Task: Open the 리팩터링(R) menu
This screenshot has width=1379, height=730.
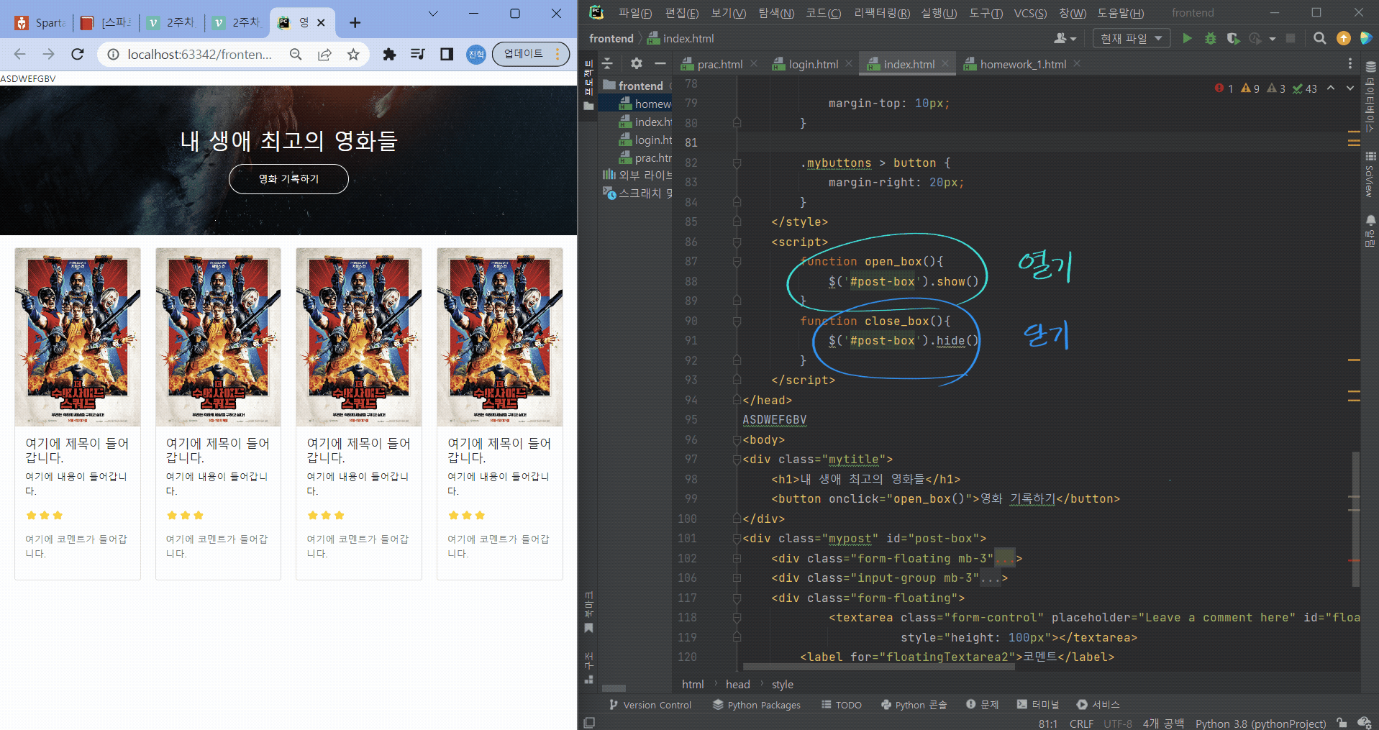Action: tap(882, 13)
